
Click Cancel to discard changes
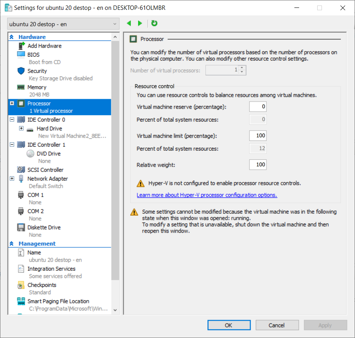point(277,325)
